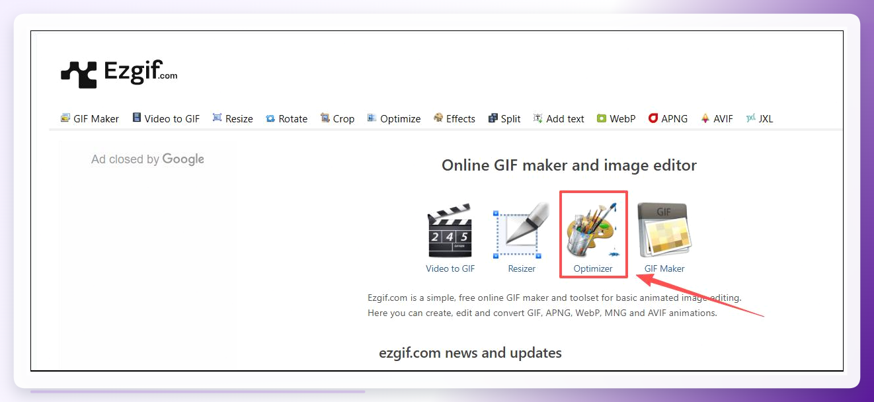This screenshot has width=874, height=402.
Task: Click the Add text menu icon
Action: point(538,118)
